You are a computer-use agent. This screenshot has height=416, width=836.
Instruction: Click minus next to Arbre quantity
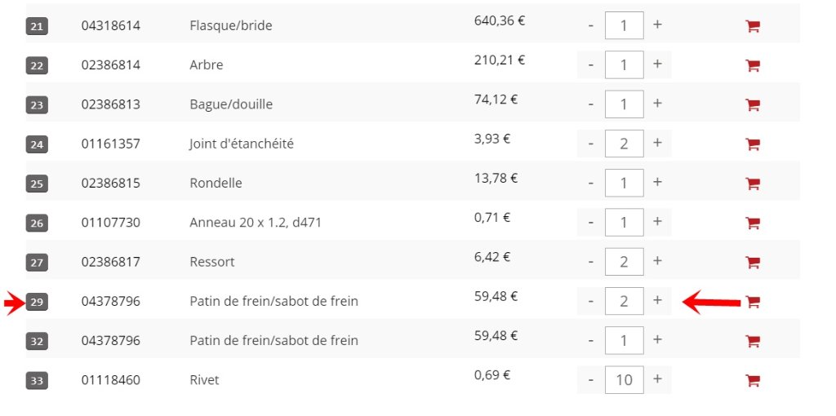point(591,64)
